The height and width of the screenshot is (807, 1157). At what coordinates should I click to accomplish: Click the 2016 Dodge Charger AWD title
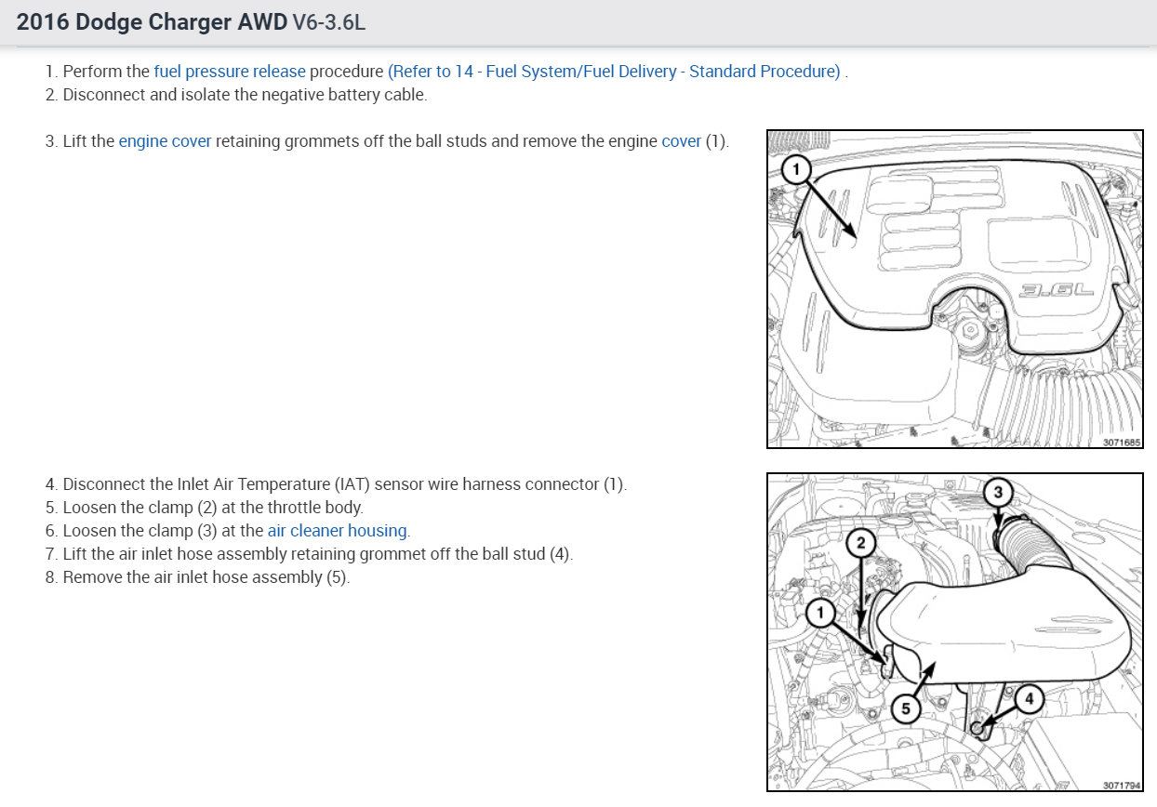point(152,22)
